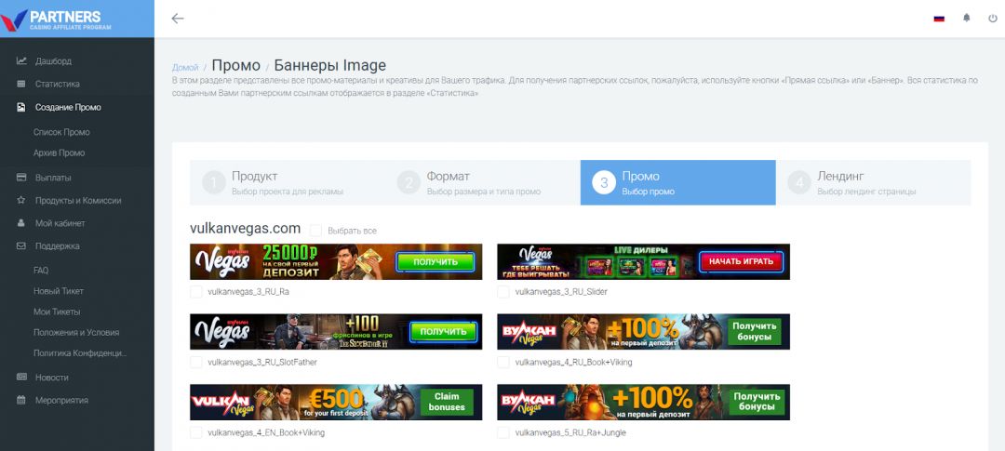Check the vulkanvegas_3_RU_Ra banner checkbox
Screen dimensions: 1005x451
(x=196, y=291)
